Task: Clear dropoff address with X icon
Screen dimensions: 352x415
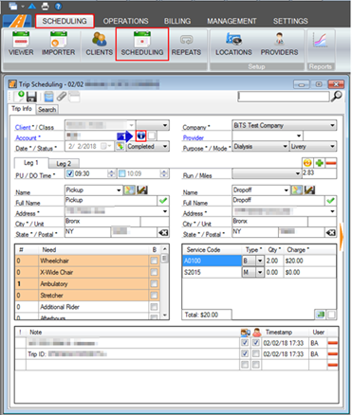Action: point(330,233)
